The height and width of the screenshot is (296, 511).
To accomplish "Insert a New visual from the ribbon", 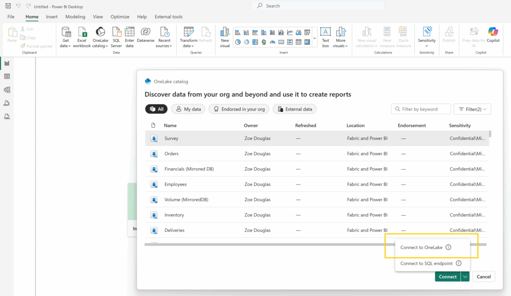I will point(225,37).
